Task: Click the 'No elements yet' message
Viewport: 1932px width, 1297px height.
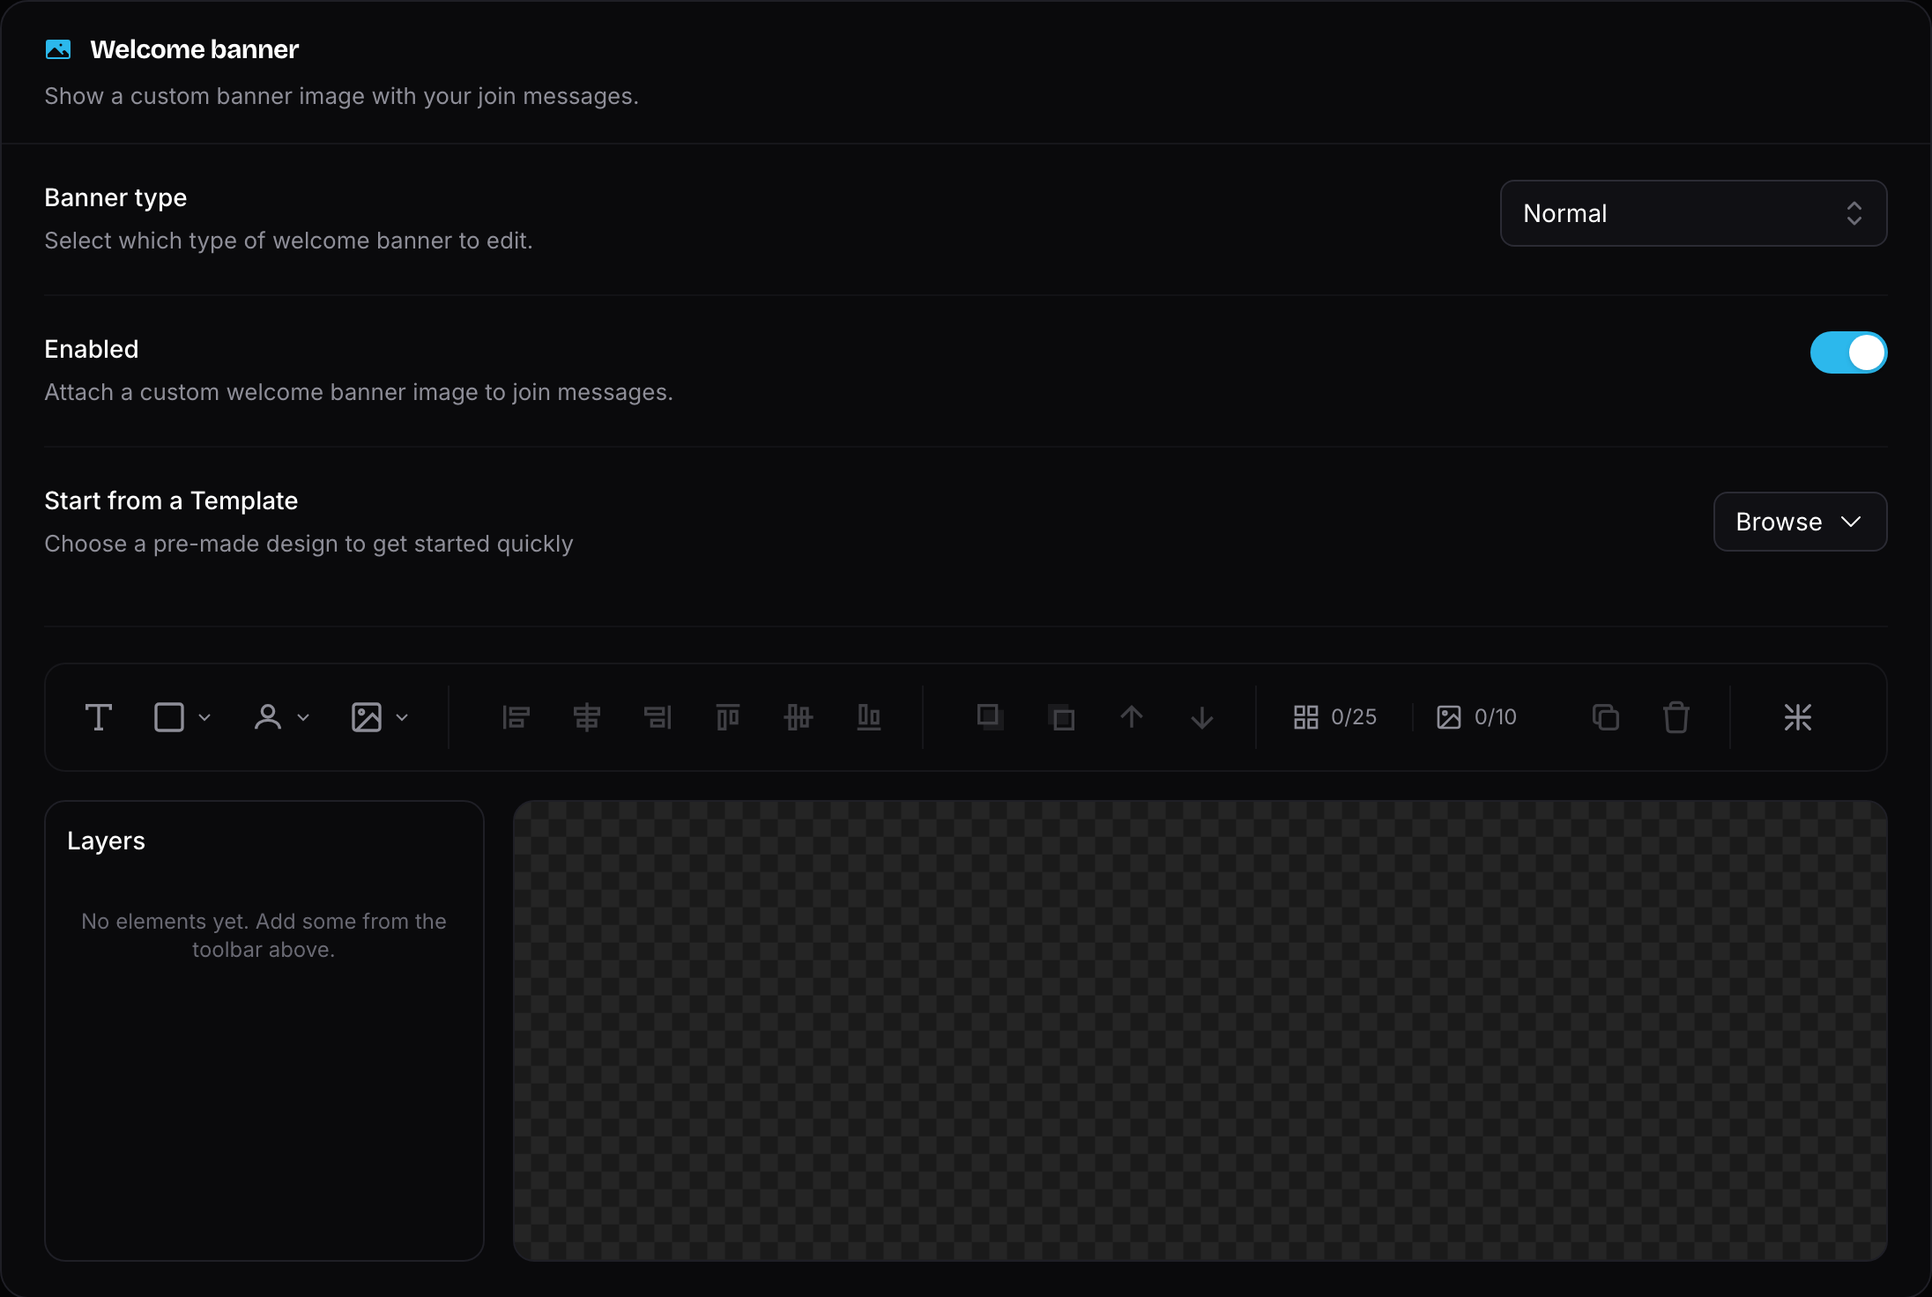Action: tap(264, 936)
